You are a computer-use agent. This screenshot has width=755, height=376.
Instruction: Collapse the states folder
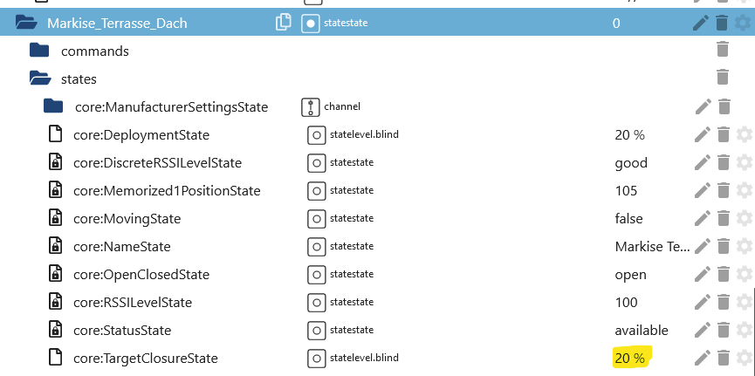pyautogui.click(x=40, y=78)
